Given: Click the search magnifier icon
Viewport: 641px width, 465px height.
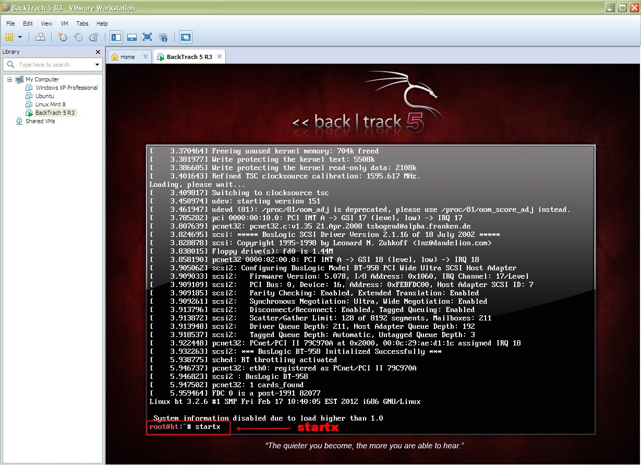Looking at the screenshot, I should (x=11, y=65).
